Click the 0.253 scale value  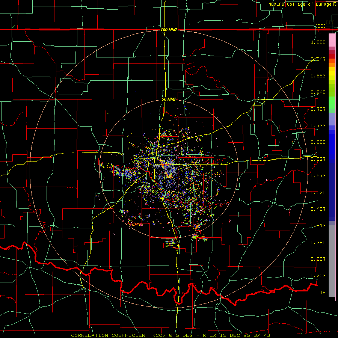pos(318,276)
